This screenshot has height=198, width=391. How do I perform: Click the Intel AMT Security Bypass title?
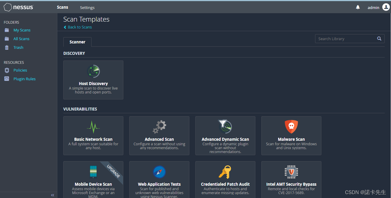(291, 184)
